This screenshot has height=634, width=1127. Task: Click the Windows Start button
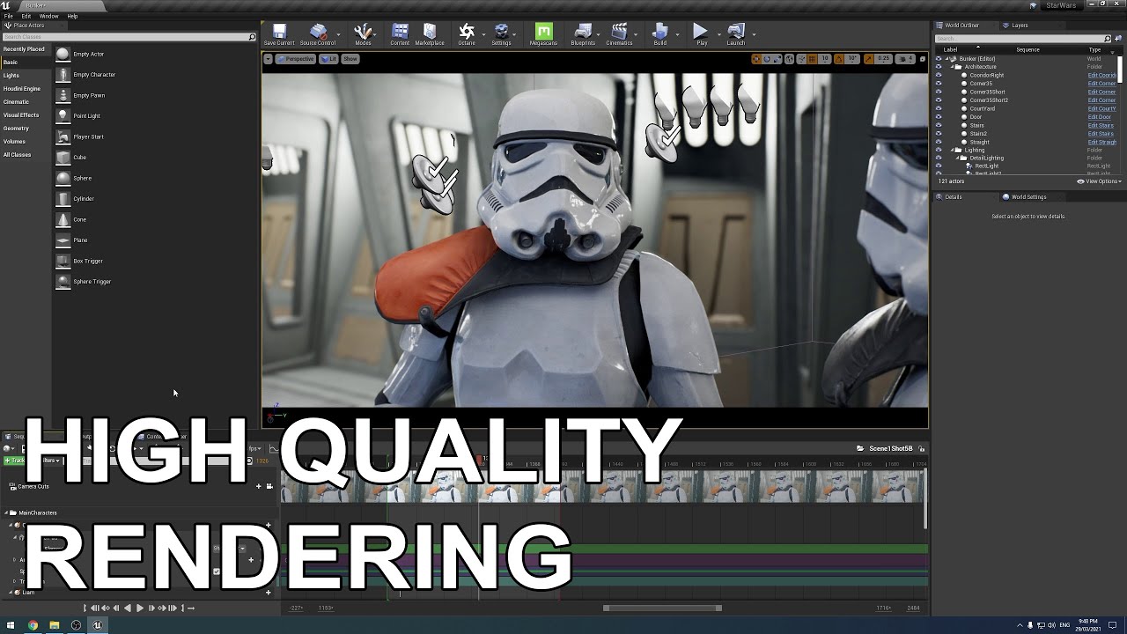(x=11, y=625)
